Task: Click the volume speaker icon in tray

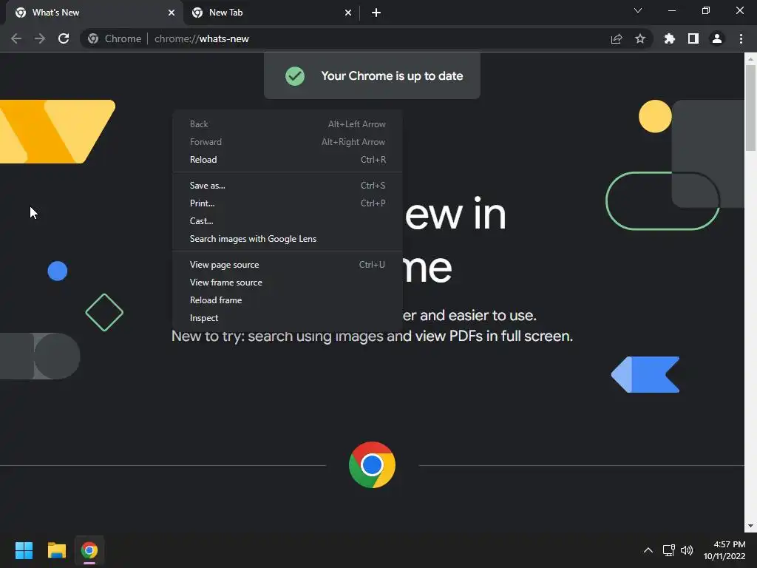Action: pos(687,550)
